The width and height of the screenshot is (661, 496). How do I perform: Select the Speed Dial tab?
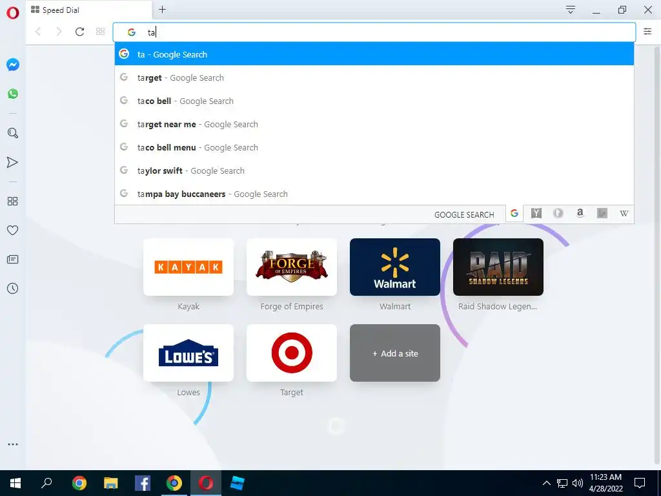click(88, 10)
